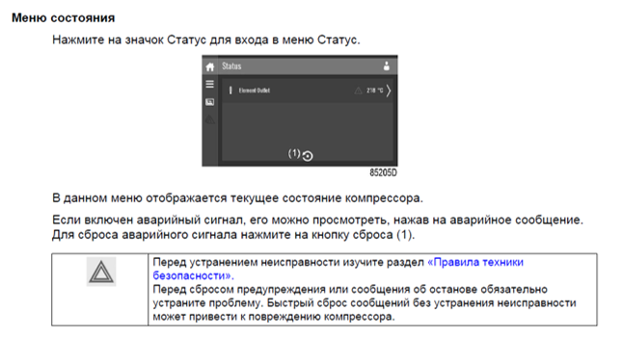Click the figure number 85205D
The height and width of the screenshot is (363, 622).
383,172
